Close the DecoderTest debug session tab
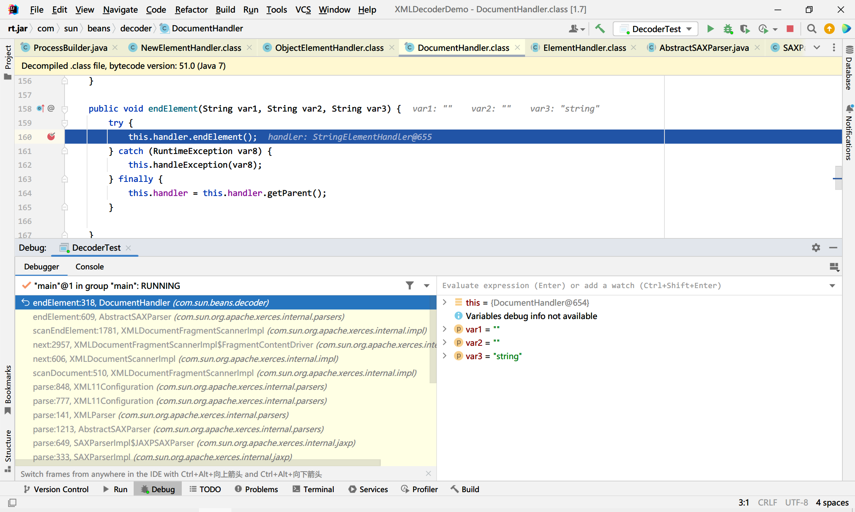This screenshot has width=855, height=512. click(x=128, y=248)
